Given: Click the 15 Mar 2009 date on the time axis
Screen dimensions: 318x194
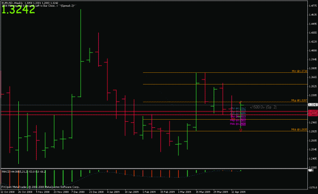Looking at the screenshot, I should tap(203, 192).
